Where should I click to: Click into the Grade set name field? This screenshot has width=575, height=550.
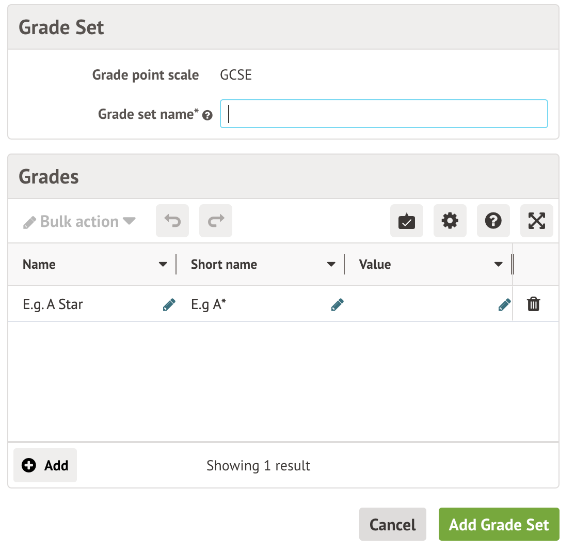pyautogui.click(x=384, y=114)
